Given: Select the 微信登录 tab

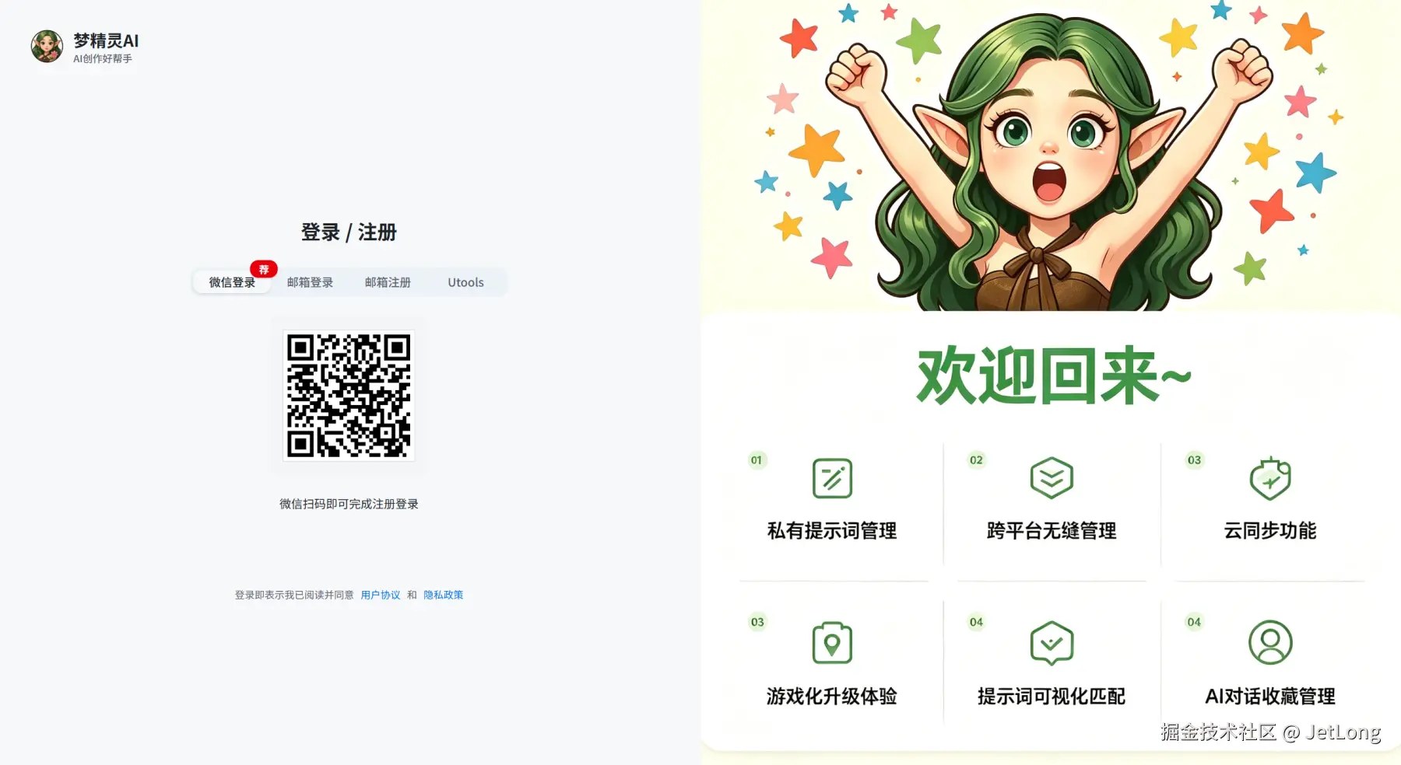Looking at the screenshot, I should (x=232, y=282).
